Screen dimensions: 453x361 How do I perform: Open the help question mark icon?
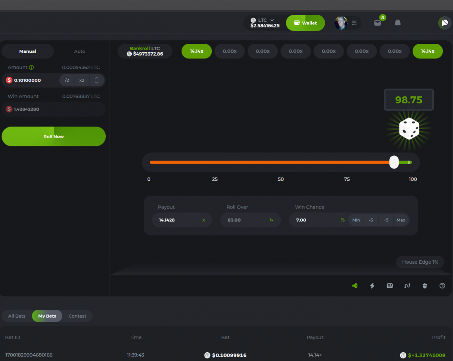pos(442,286)
